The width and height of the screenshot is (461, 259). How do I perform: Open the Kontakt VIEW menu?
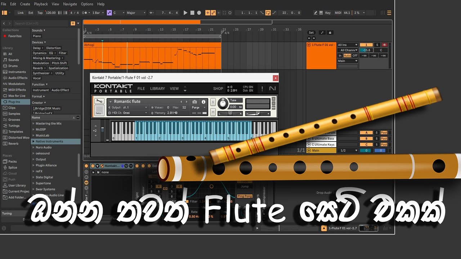pos(174,88)
